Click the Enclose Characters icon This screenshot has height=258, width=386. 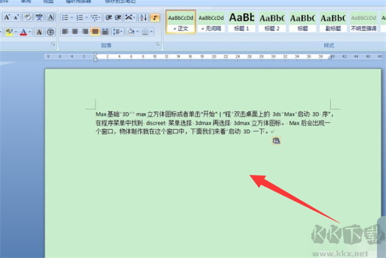pyautogui.click(x=50, y=32)
